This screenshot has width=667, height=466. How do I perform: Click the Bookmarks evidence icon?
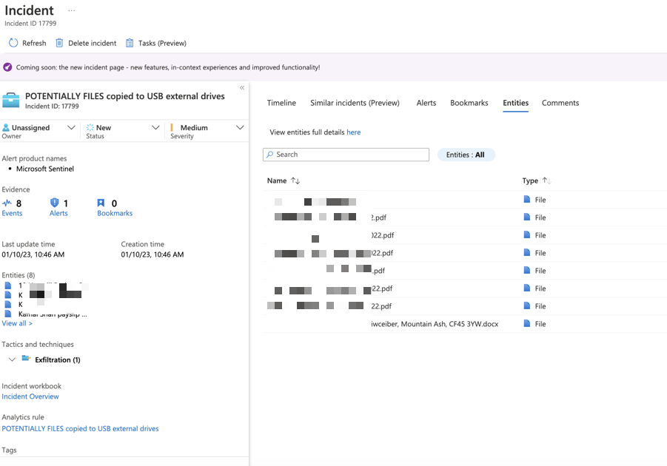pos(101,203)
